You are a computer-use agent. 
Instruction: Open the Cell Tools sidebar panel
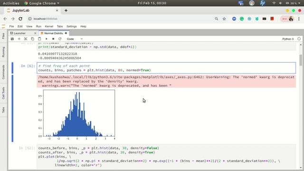coord(3,93)
